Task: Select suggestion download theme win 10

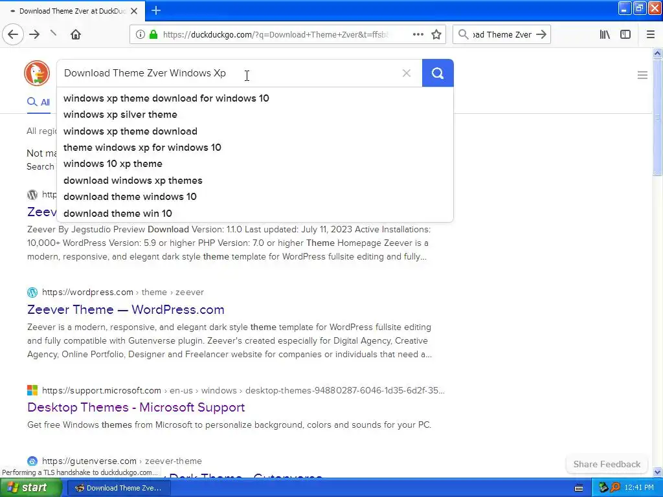Action: [x=118, y=214]
